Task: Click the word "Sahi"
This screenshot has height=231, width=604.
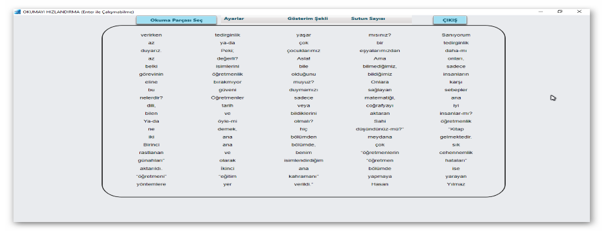Action: point(380,121)
